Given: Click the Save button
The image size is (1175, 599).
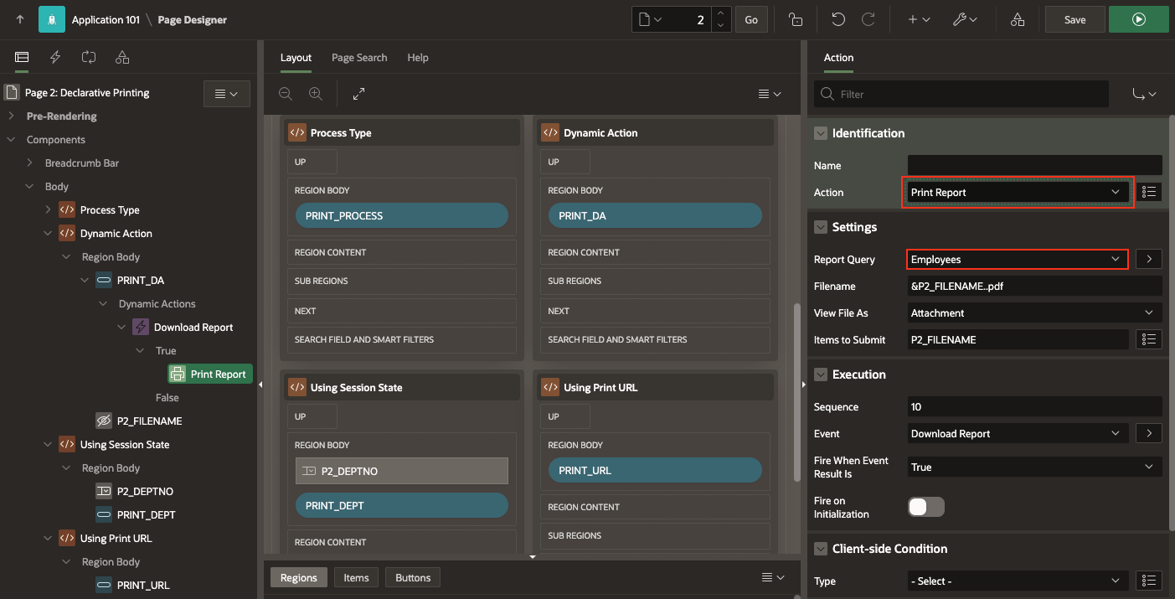Looking at the screenshot, I should tap(1075, 18).
